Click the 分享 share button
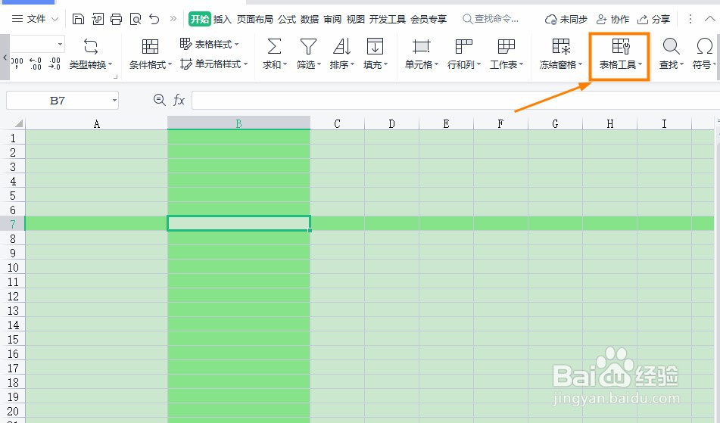Screen dimensions: 720x423 (654, 19)
